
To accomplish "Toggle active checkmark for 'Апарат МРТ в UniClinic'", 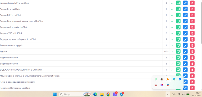I will coord(172,15).
